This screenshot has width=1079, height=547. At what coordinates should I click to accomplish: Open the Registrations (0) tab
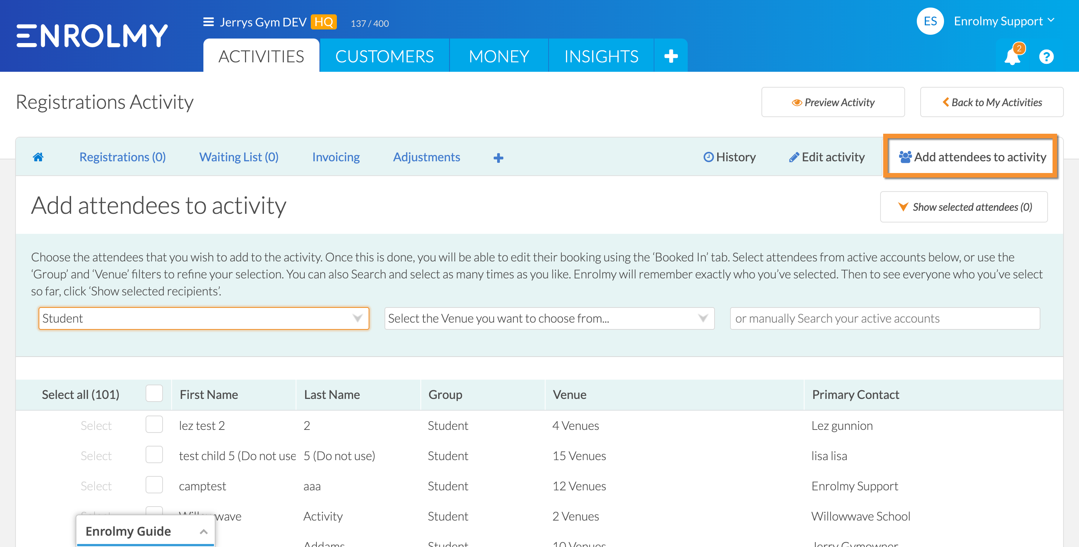click(x=123, y=157)
